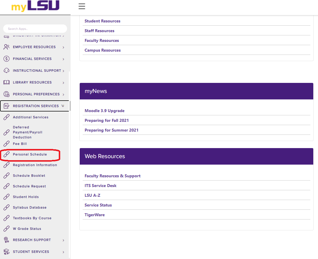Click the link icon beside Additional Services
Screen dimensions: 318x259
tap(6, 117)
